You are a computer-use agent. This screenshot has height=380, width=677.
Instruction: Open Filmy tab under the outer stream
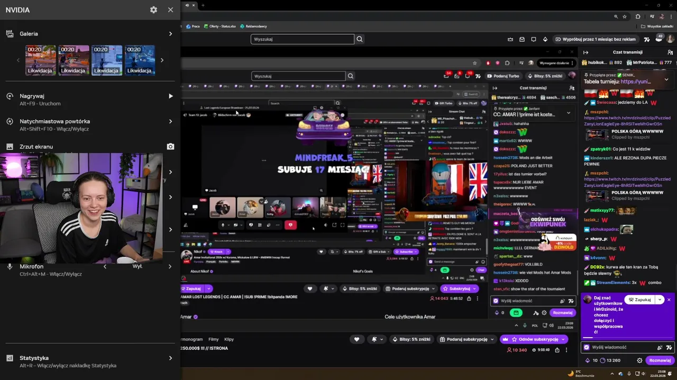tap(214, 339)
